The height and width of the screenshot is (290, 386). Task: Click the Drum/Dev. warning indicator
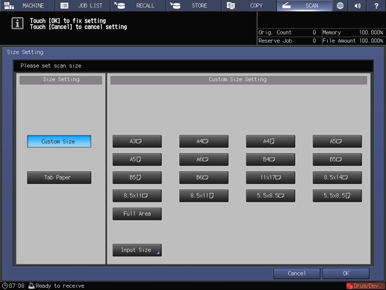click(x=365, y=286)
